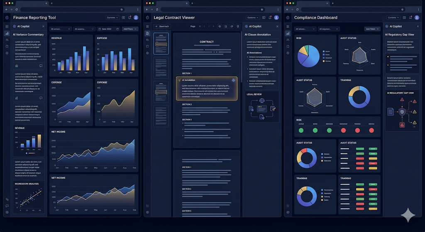Open the users icon in Finance sidebar
The image size is (425, 232).
pos(7,40)
